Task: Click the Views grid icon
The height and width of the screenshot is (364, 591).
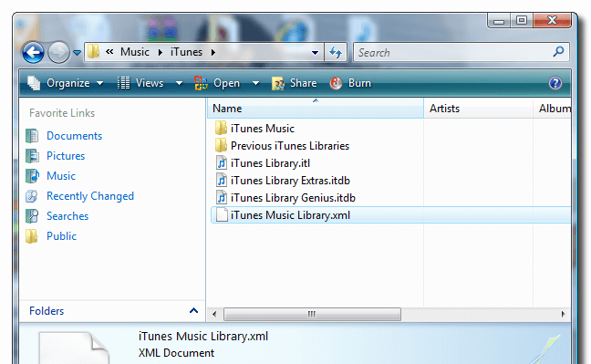Action: (x=123, y=83)
